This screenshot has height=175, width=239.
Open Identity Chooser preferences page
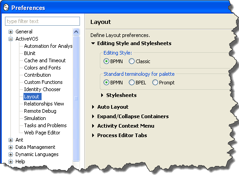click(x=42, y=89)
